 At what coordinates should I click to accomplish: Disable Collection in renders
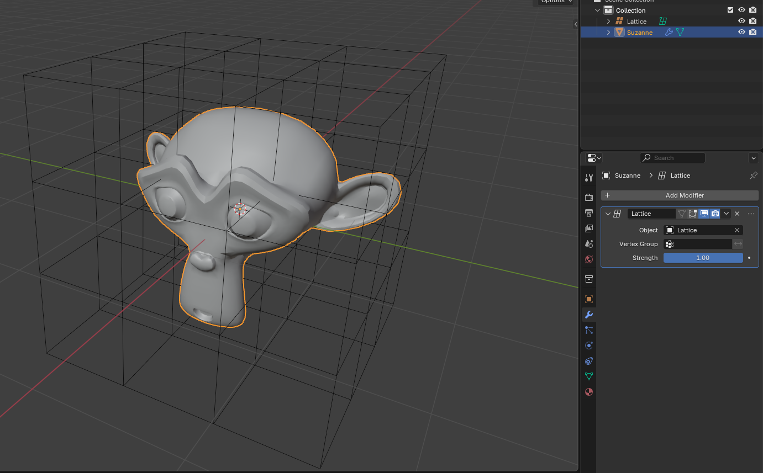[x=753, y=10]
